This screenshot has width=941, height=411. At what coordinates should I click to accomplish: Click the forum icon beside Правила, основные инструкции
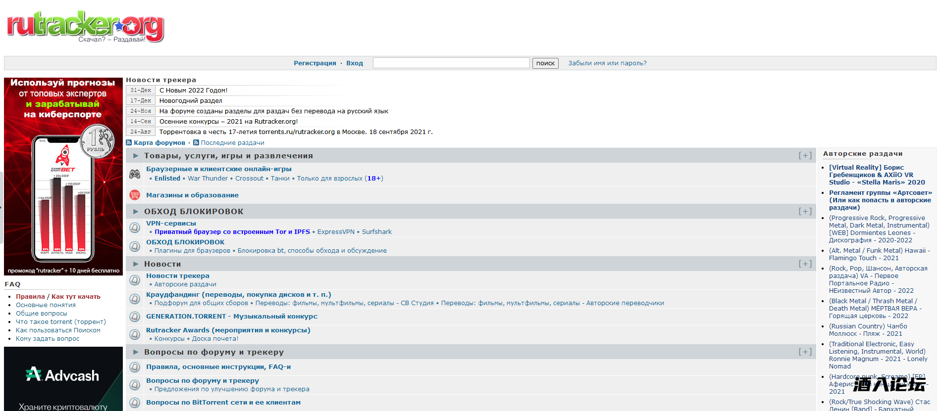pyautogui.click(x=135, y=367)
